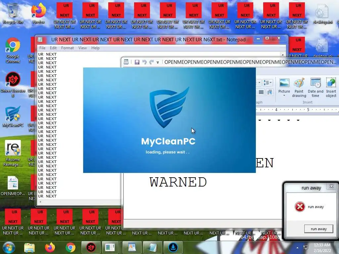The image size is (339, 254).
Task: Click the MyCleanPC splash screen logo
Action: coord(169,107)
